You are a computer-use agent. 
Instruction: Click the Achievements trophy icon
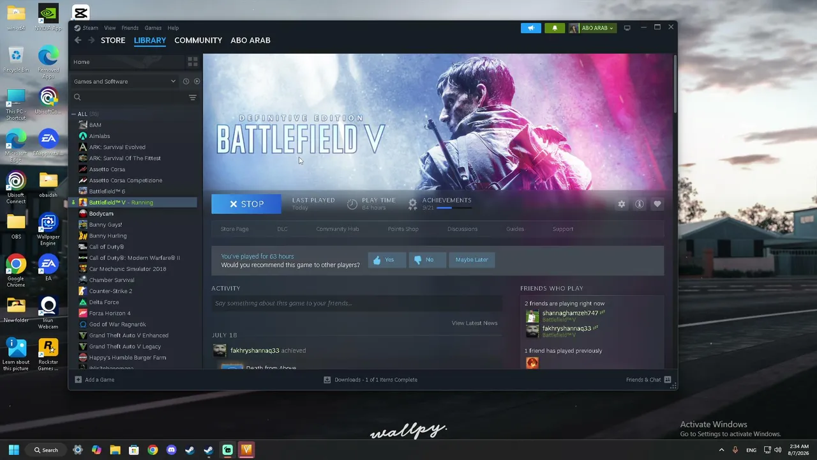412,204
